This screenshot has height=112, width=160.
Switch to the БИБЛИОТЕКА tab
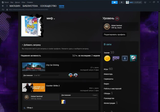(30, 6)
